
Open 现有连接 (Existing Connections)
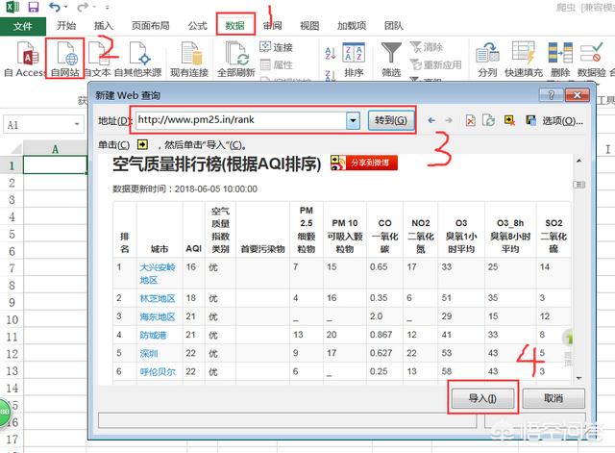tap(187, 58)
